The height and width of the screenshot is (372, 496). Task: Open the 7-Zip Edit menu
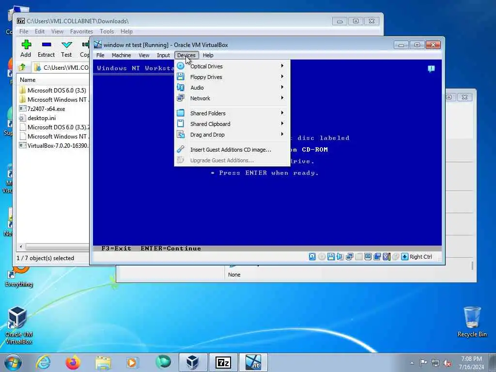[40, 31]
